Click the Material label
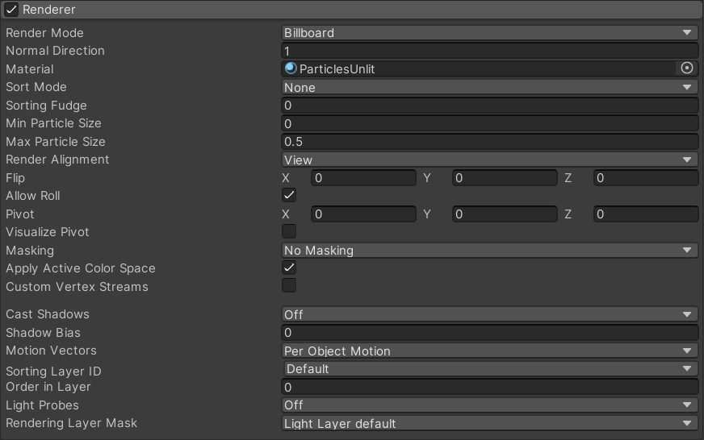This screenshot has height=440, width=704. tap(30, 69)
